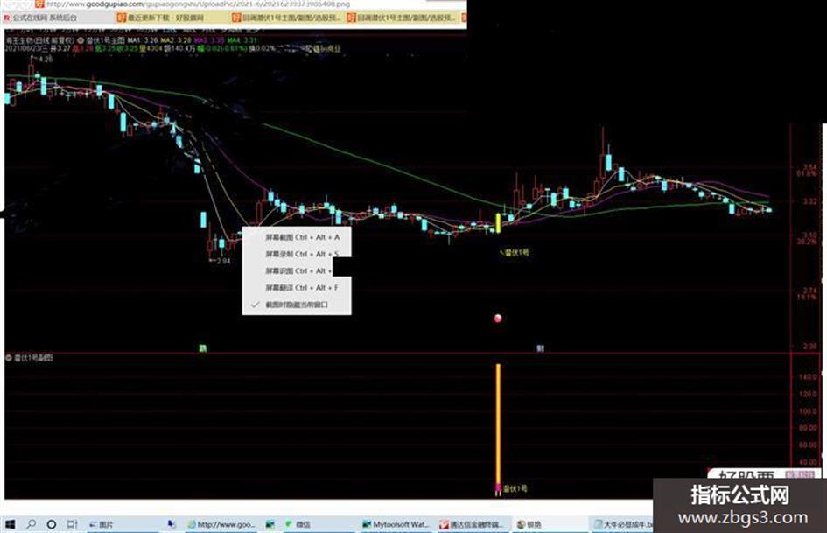Screen dimensions: 827x533
Task: Open the picture icon left of 微信
Action: [270, 524]
